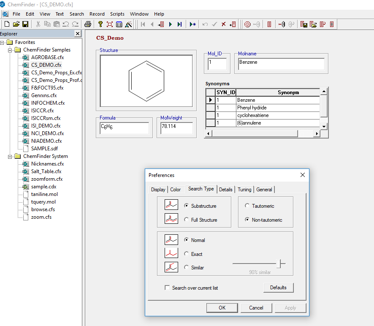Add new record with arrow-asterisk icon

[193, 24]
